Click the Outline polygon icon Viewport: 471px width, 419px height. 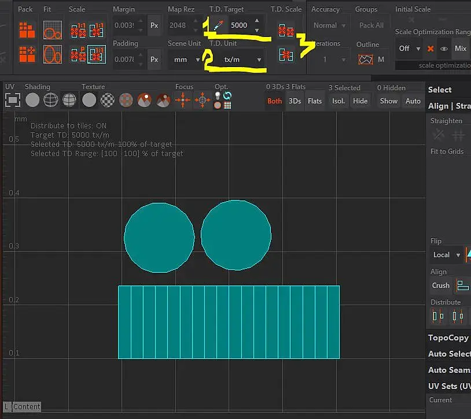tap(366, 60)
